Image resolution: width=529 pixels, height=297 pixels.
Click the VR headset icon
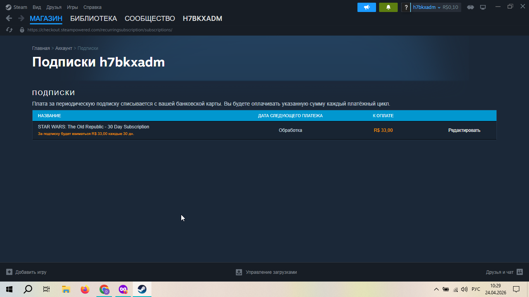pos(471,7)
